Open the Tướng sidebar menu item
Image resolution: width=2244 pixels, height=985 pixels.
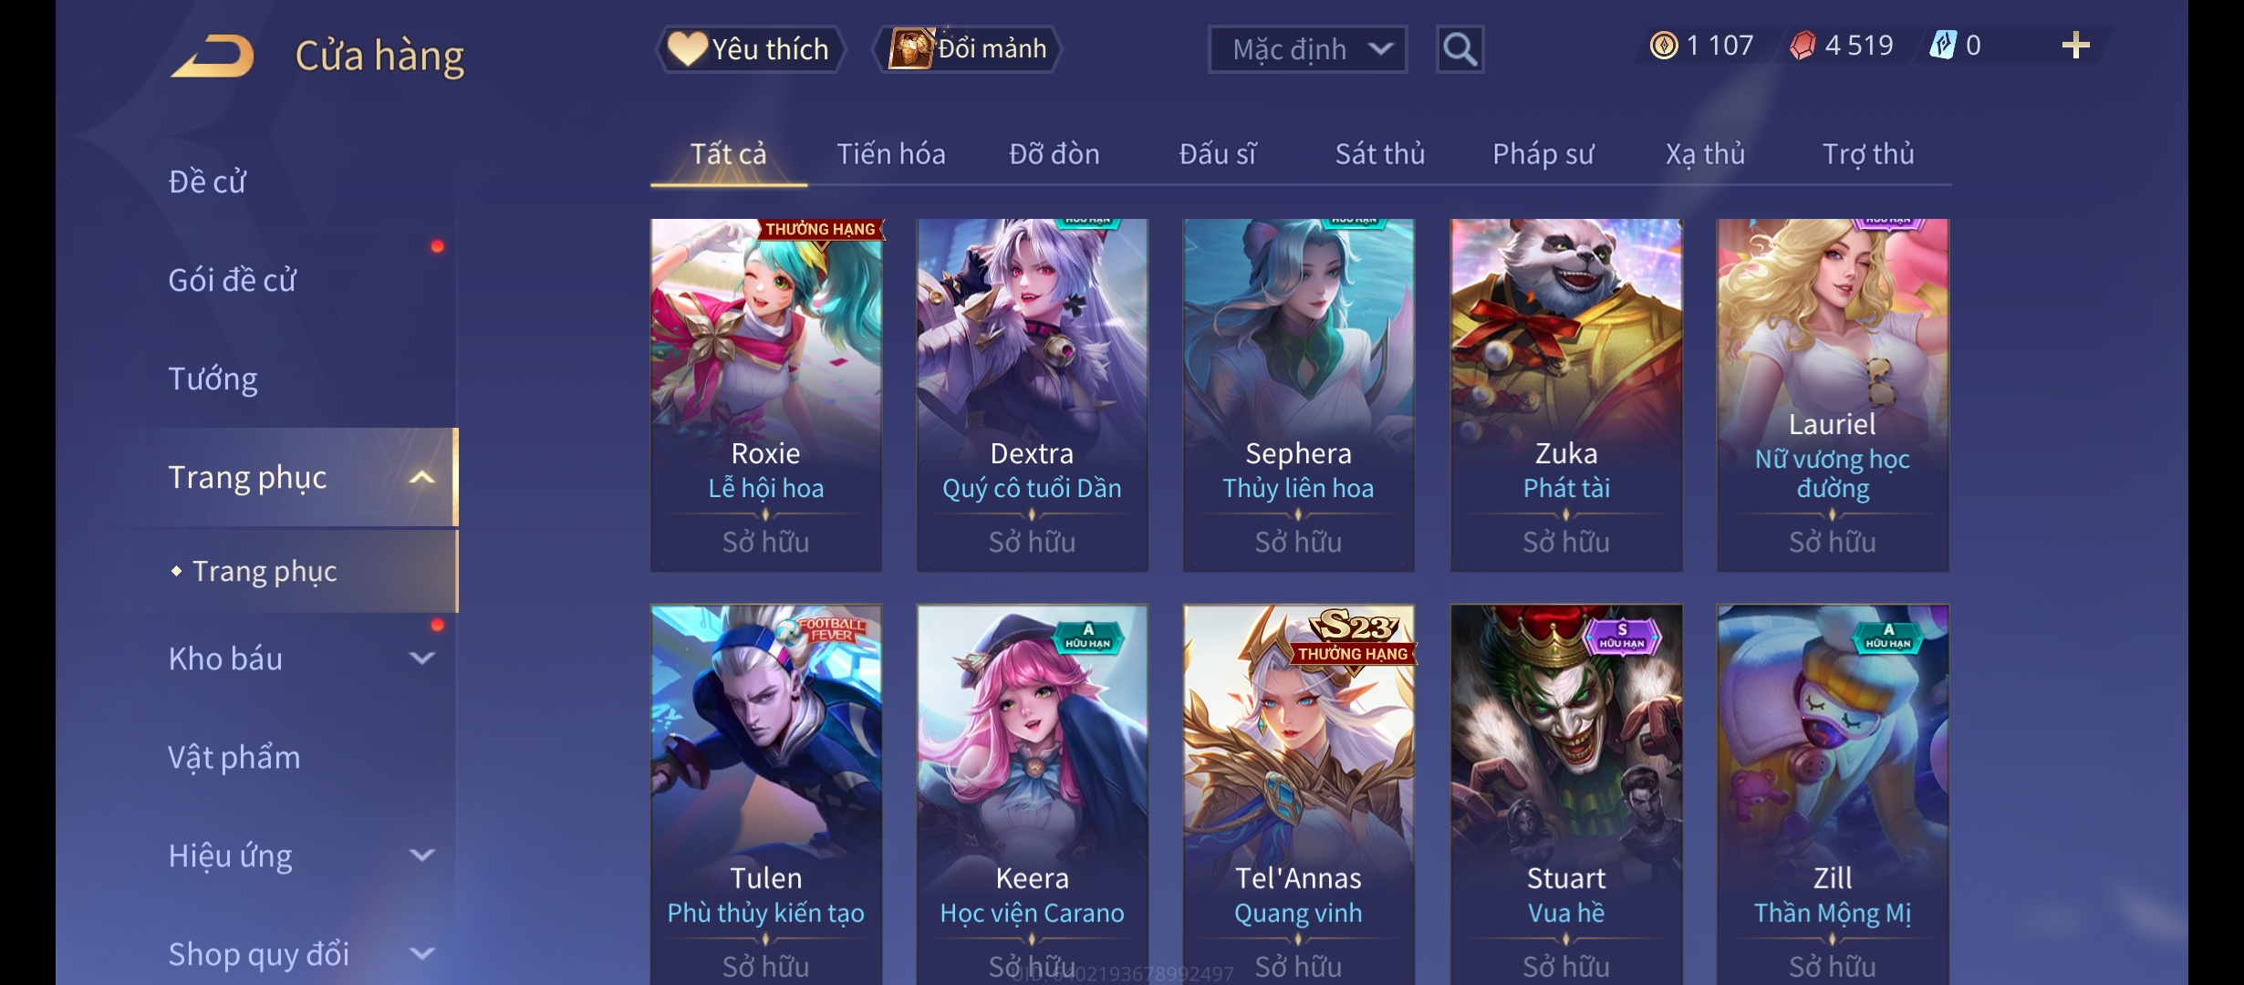(213, 379)
